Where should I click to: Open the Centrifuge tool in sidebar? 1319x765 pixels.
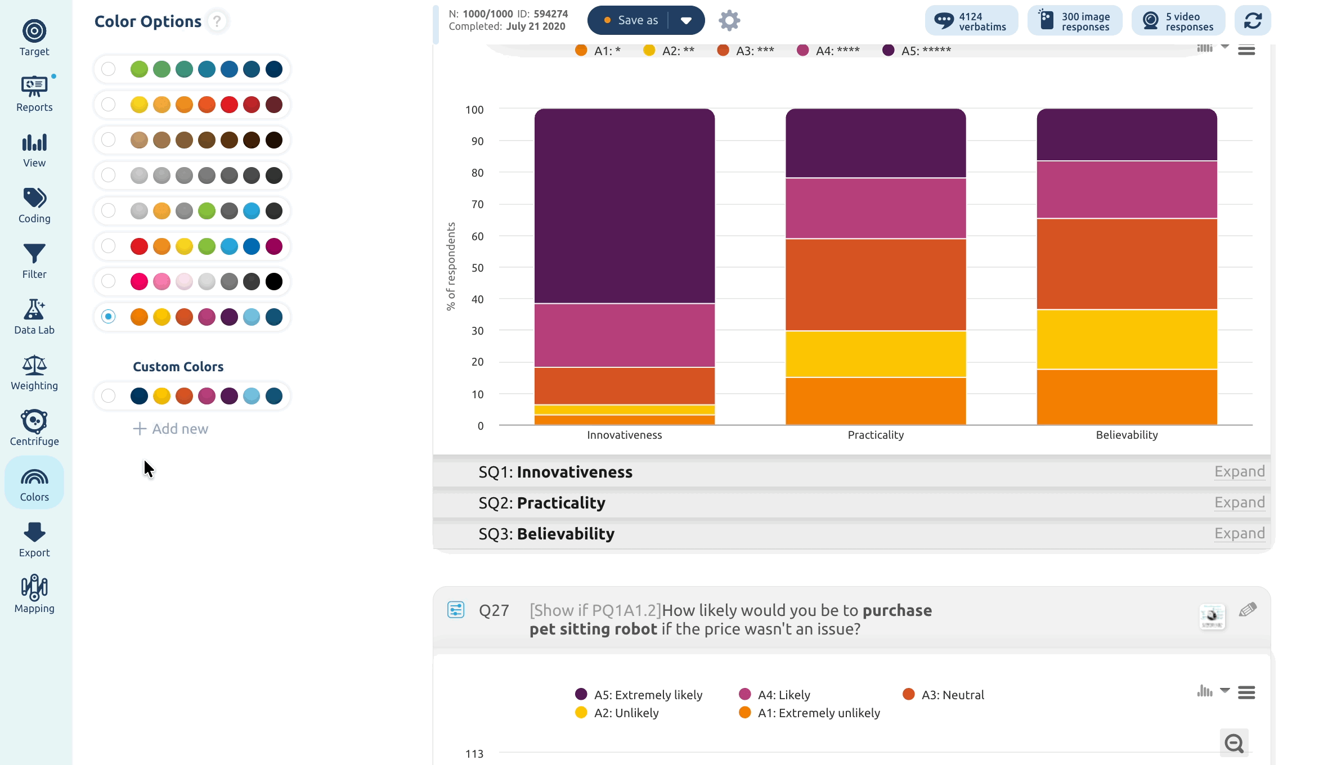pyautogui.click(x=34, y=427)
